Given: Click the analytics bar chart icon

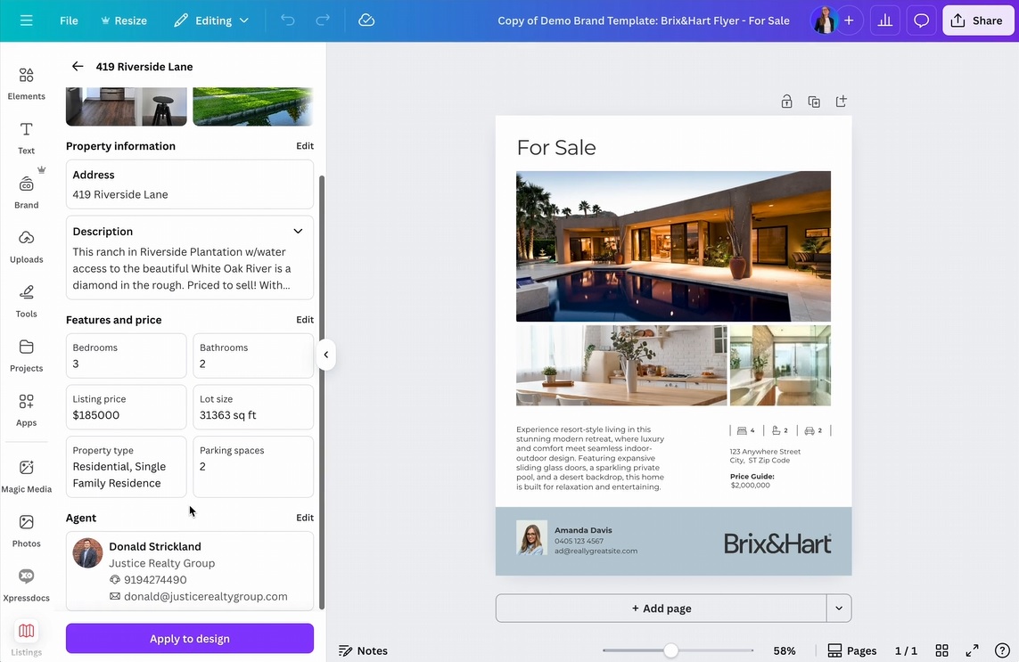Looking at the screenshot, I should tap(884, 20).
